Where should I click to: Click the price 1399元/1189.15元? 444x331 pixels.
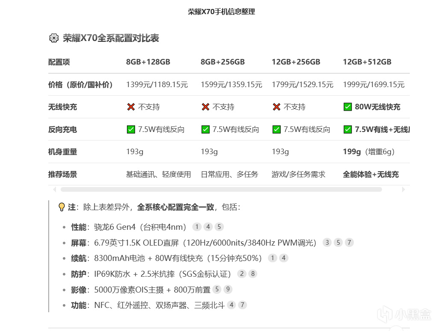(x=157, y=85)
